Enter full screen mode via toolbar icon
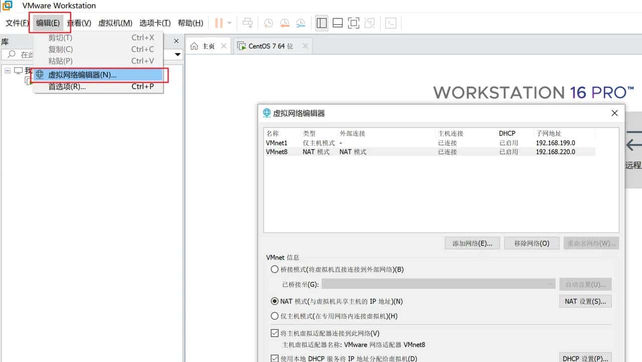The height and width of the screenshot is (362, 642). [x=354, y=23]
